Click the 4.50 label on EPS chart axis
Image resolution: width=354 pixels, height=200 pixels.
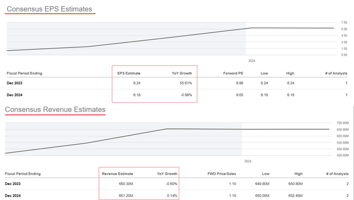[x=344, y=35]
